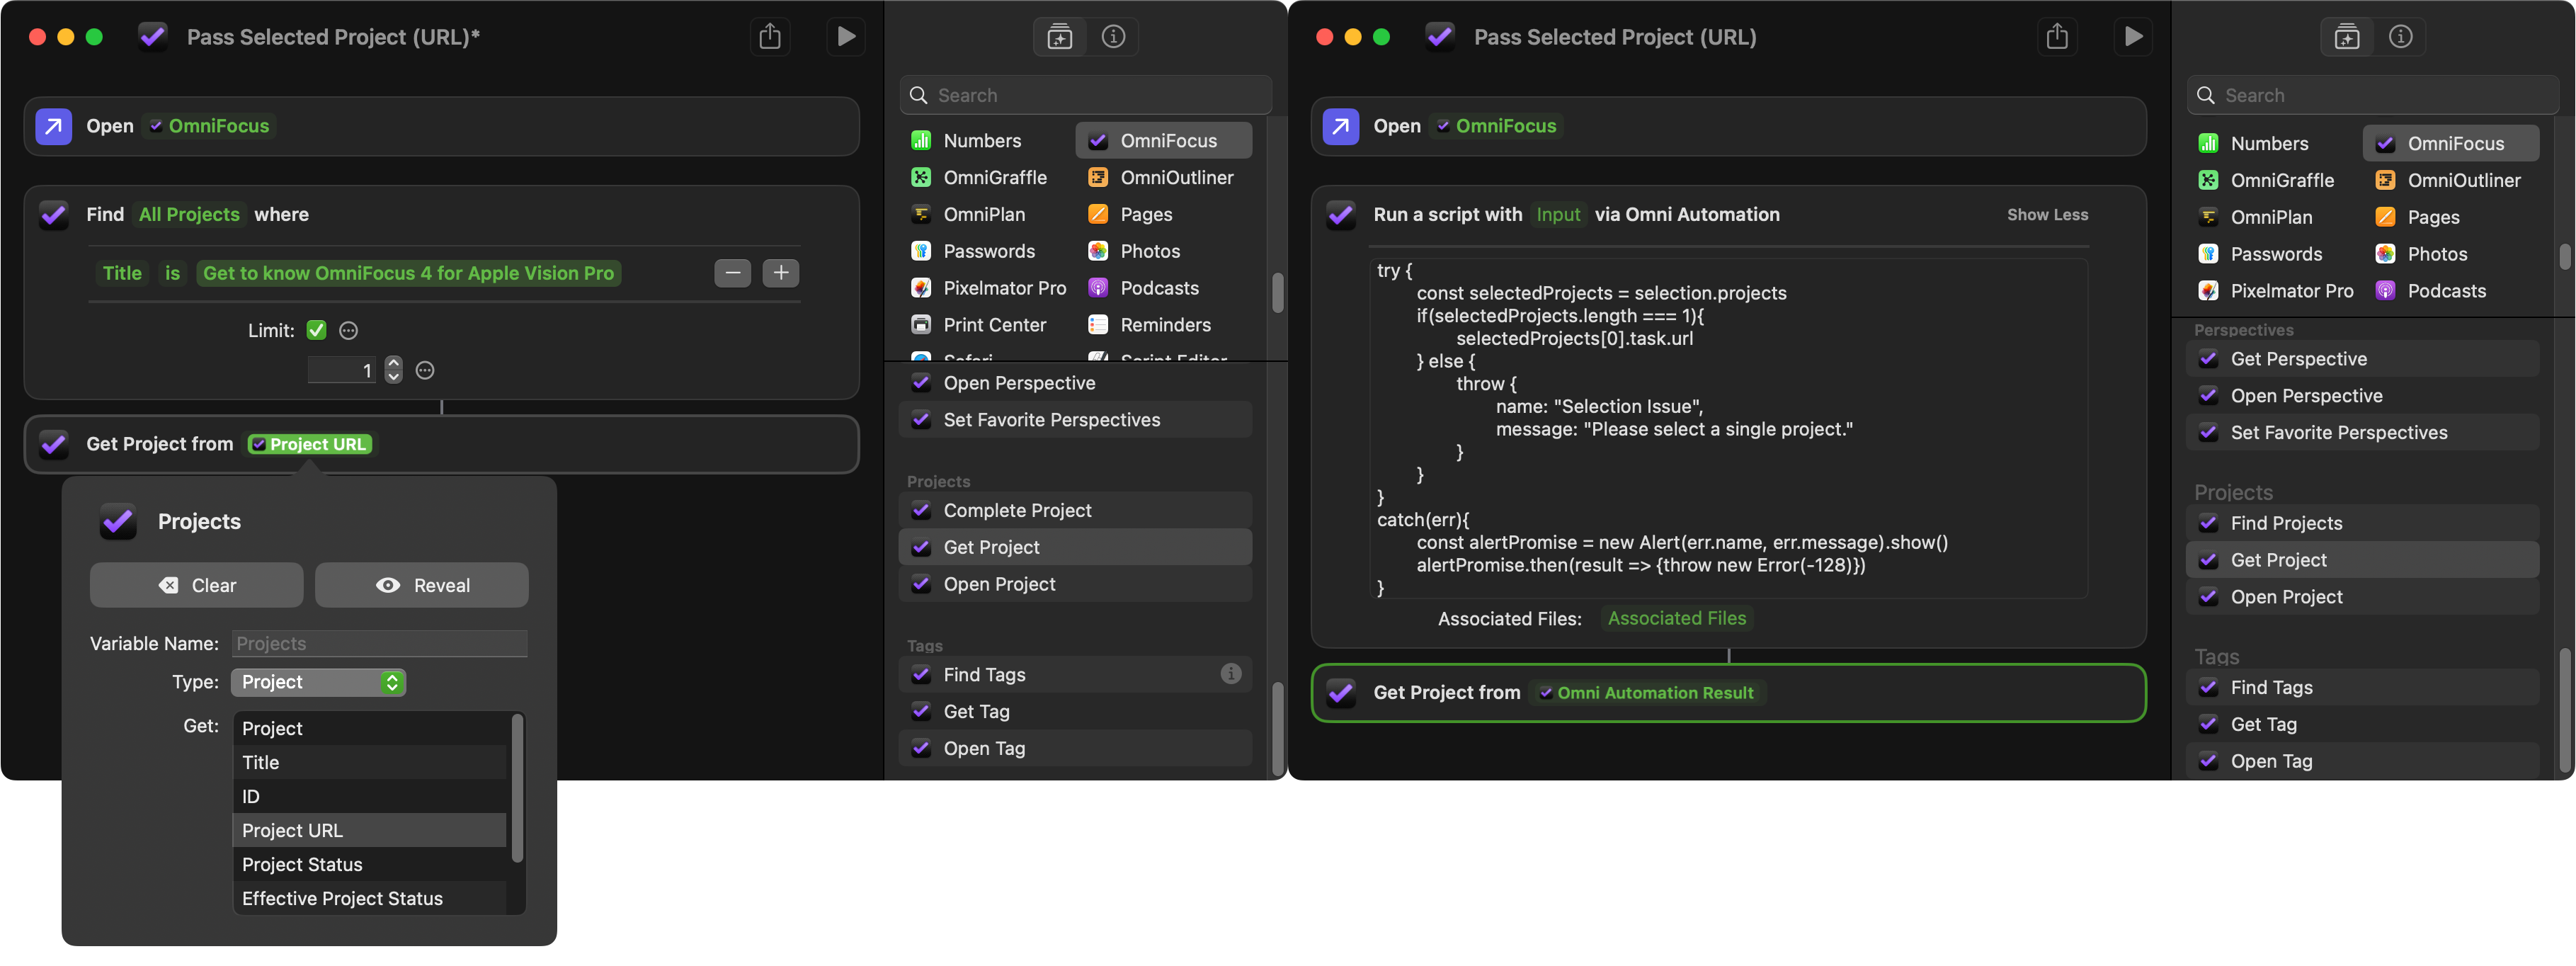Click the Variable Name field
This screenshot has height=966, width=2576.
tap(379, 644)
